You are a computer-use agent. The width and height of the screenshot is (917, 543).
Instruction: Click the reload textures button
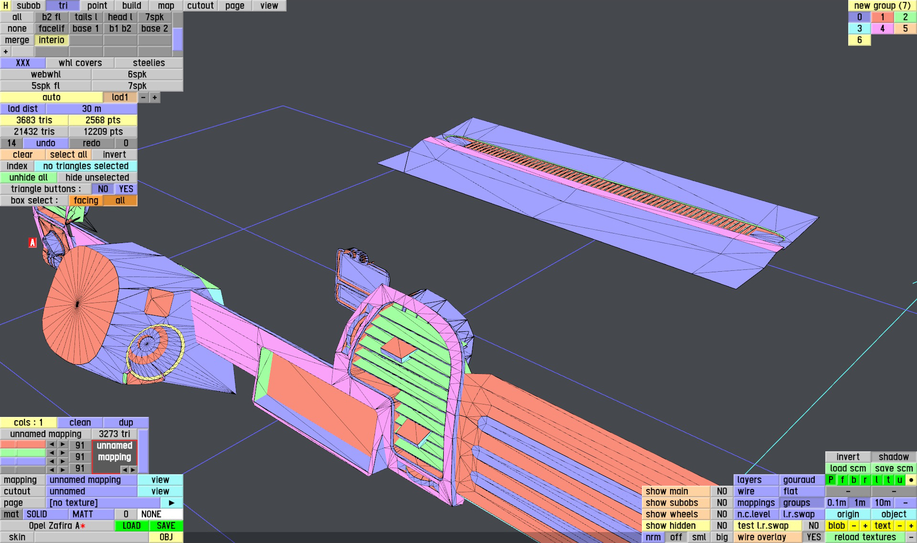tap(864, 537)
